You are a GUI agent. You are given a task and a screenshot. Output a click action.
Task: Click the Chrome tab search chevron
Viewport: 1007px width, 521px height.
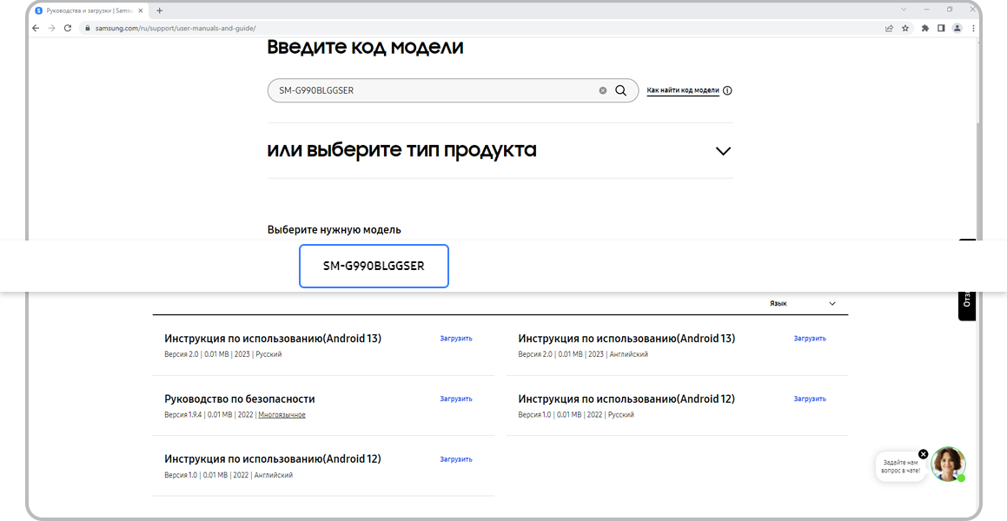tap(904, 10)
